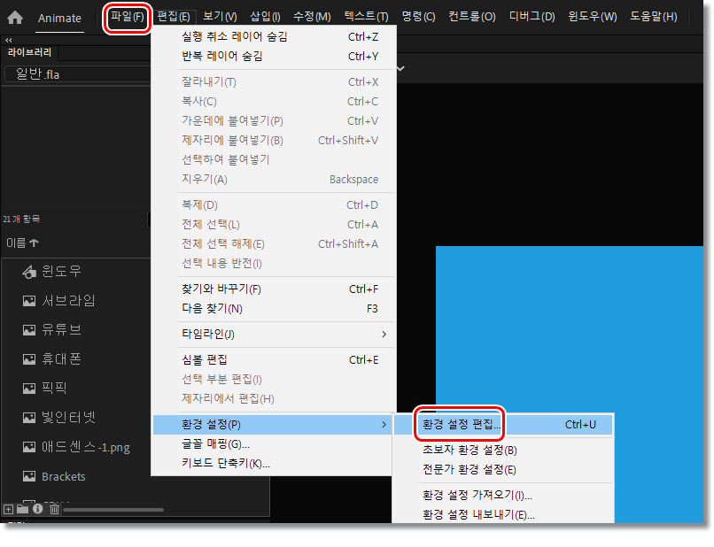Select 반복 레이어 숨김 menu entry
Screen dimensions: 714x547
point(273,57)
